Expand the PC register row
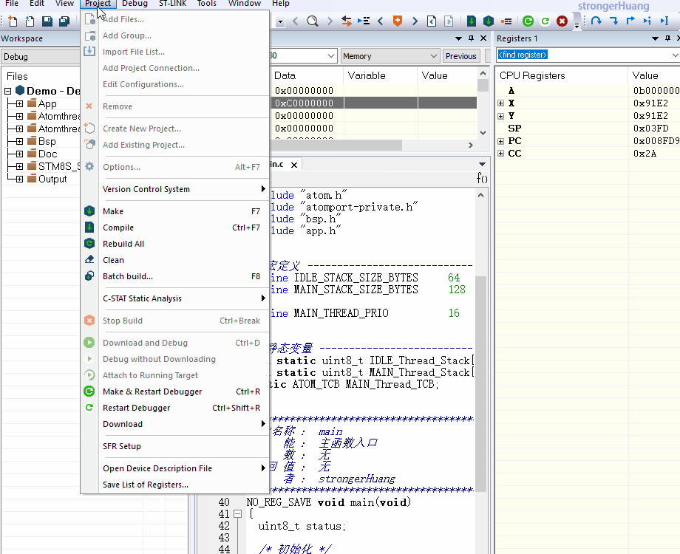Screen dimensions: 680x554 tap(501, 141)
